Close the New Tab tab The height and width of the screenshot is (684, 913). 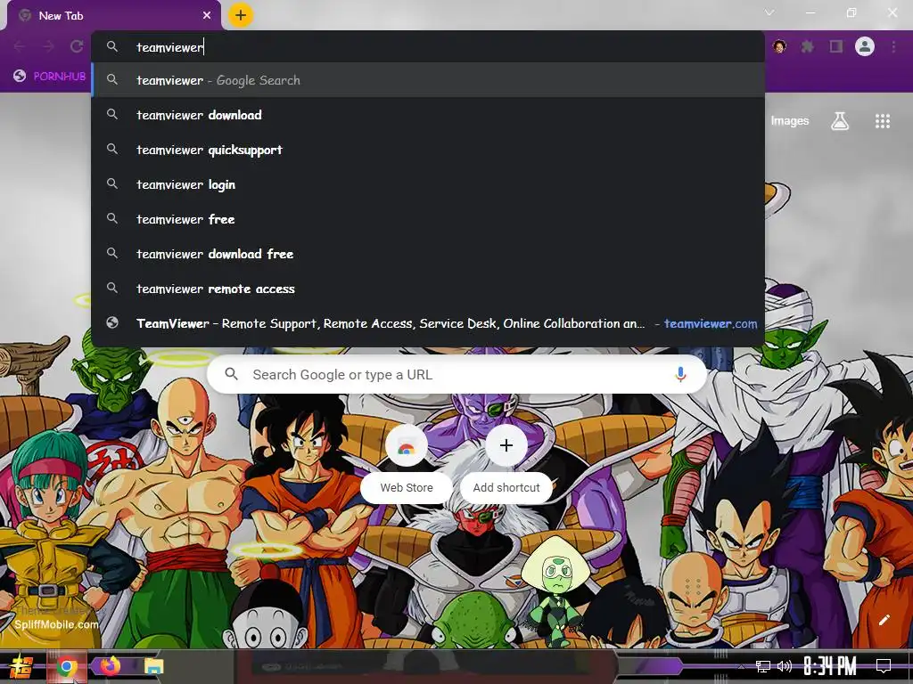(207, 16)
